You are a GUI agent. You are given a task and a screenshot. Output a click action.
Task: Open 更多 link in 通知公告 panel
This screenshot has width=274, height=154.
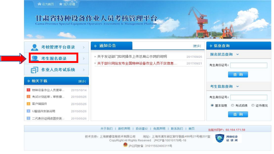(x=197, y=46)
